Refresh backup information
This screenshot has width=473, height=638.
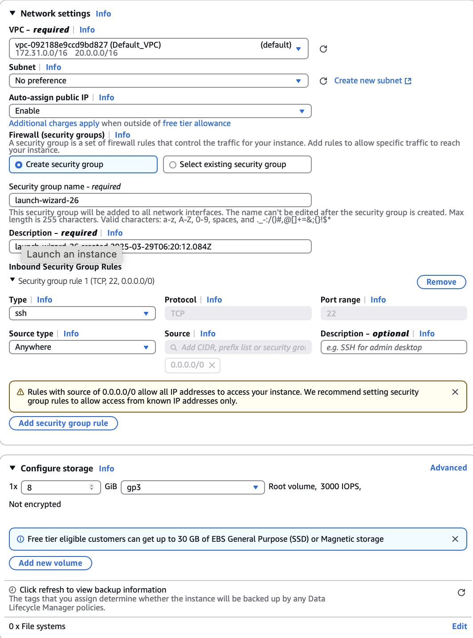tap(461, 593)
